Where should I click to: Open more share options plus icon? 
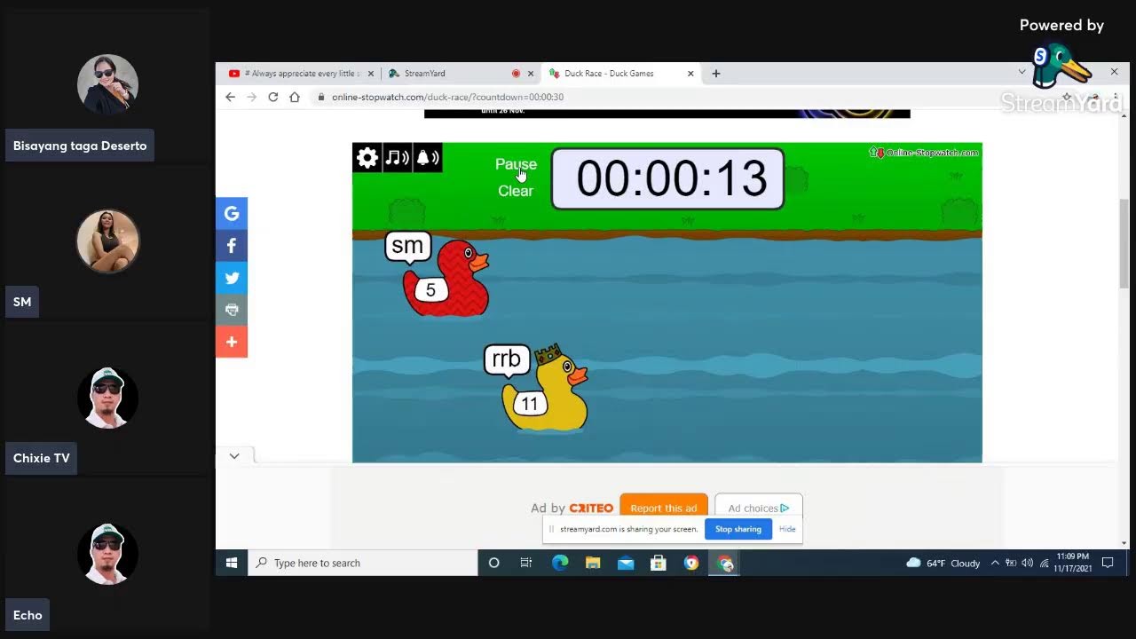point(232,342)
